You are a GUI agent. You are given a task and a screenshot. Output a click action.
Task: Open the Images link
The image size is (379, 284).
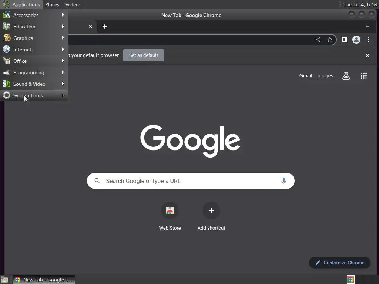pos(325,75)
